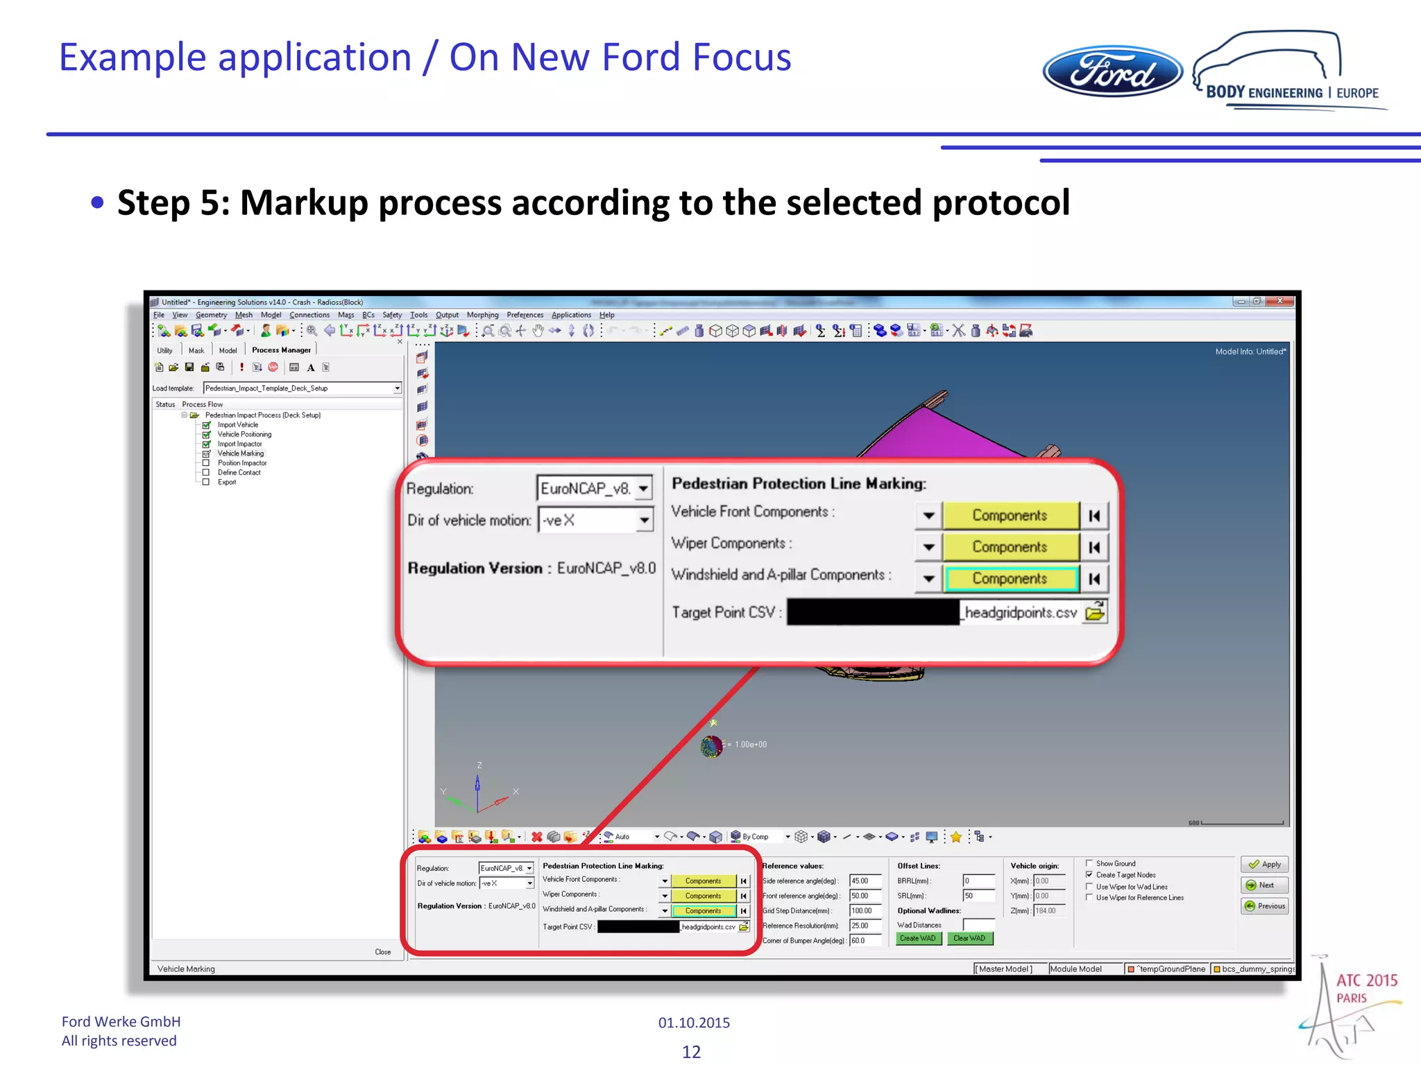This screenshot has height=1065, width=1421.
Task: Open the Geometry menu
Action: [x=211, y=315]
